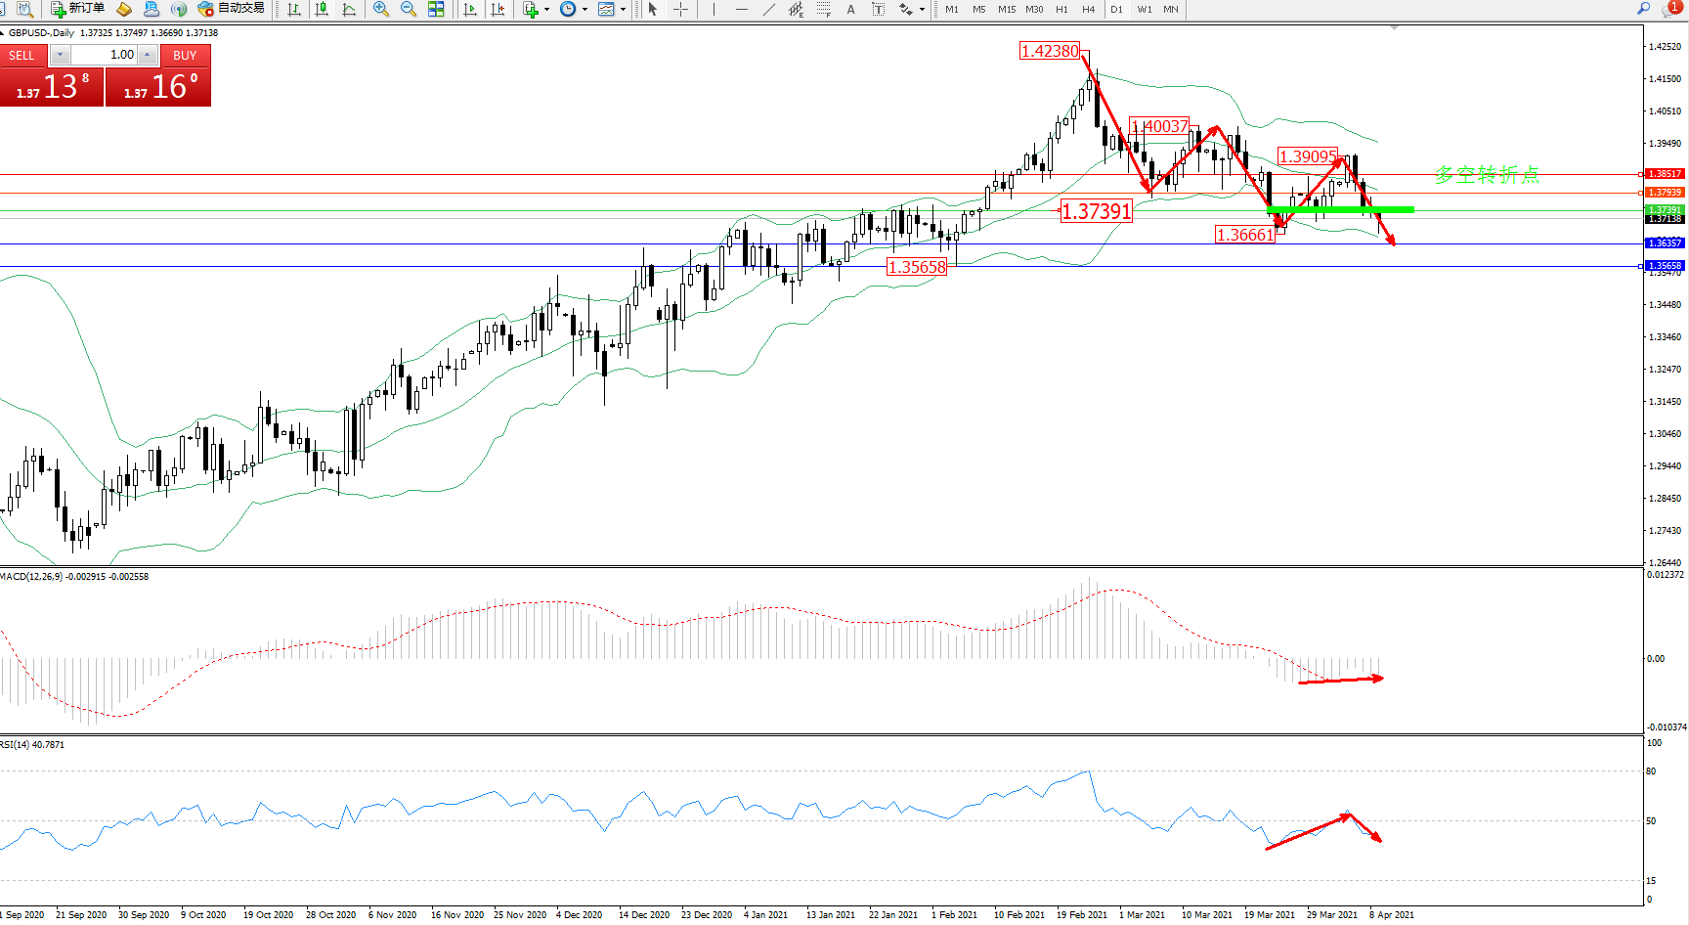Select the Fibonacci retracement tool
This screenshot has width=1689, height=925.
tap(824, 9)
